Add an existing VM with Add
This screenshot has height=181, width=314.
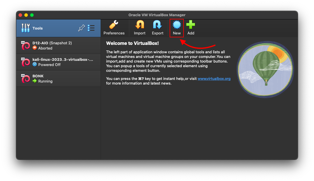coord(191,28)
